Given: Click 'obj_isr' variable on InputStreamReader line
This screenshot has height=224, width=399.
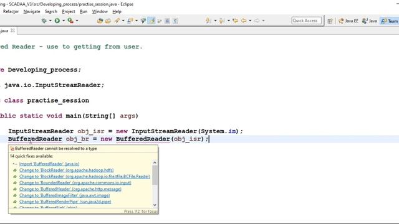Looking at the screenshot, I should pyautogui.click(x=91, y=131).
